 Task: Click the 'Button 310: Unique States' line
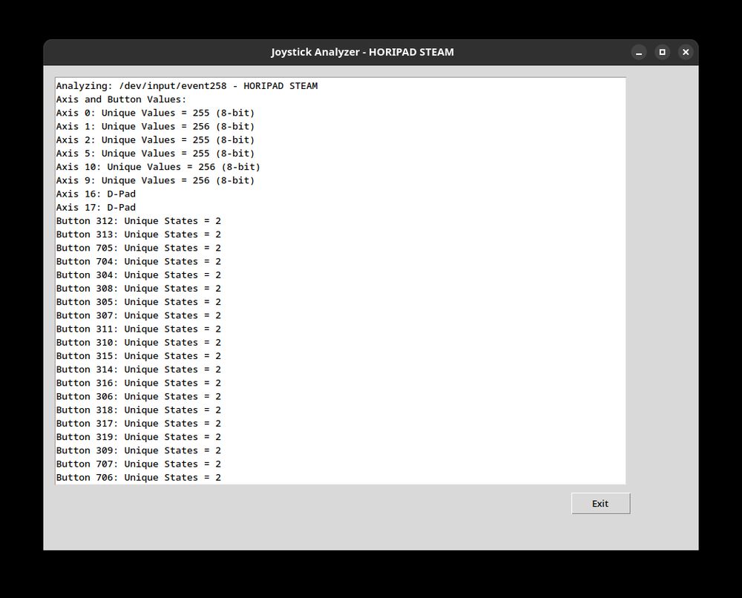pyautogui.click(x=139, y=342)
